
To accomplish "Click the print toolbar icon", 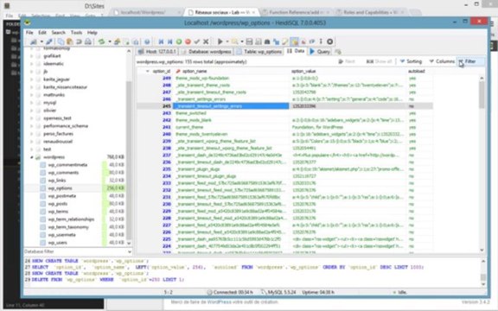I will pos(88,41).
